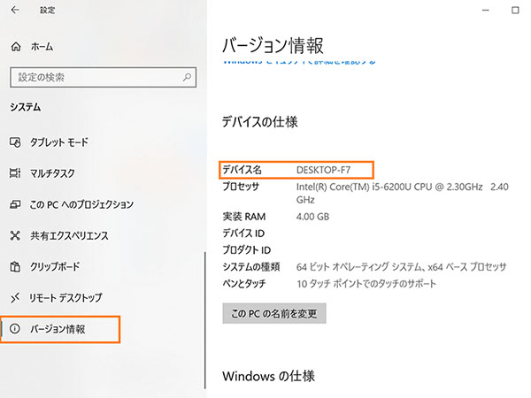Open the Home icon in the sidebar
Screen dimensions: 531x398
(16, 46)
